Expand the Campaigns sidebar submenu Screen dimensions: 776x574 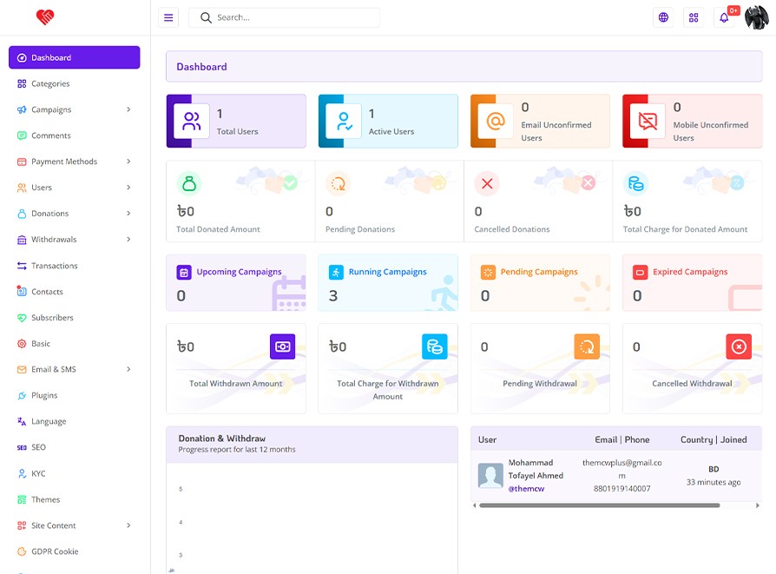click(x=128, y=109)
